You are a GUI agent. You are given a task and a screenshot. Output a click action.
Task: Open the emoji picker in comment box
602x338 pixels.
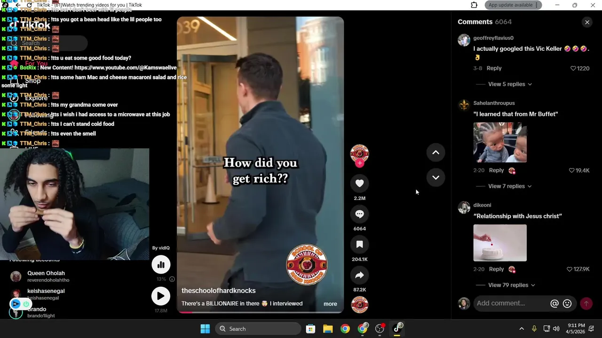[x=567, y=304]
